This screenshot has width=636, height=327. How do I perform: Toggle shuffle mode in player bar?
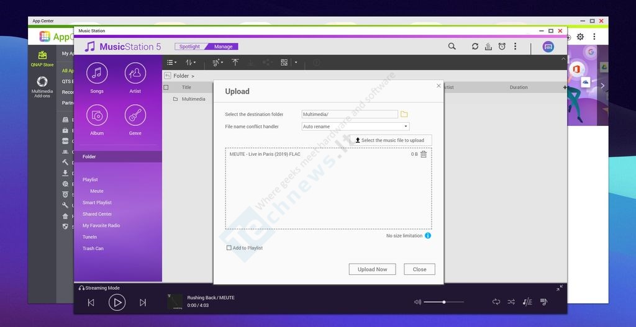tap(511, 302)
